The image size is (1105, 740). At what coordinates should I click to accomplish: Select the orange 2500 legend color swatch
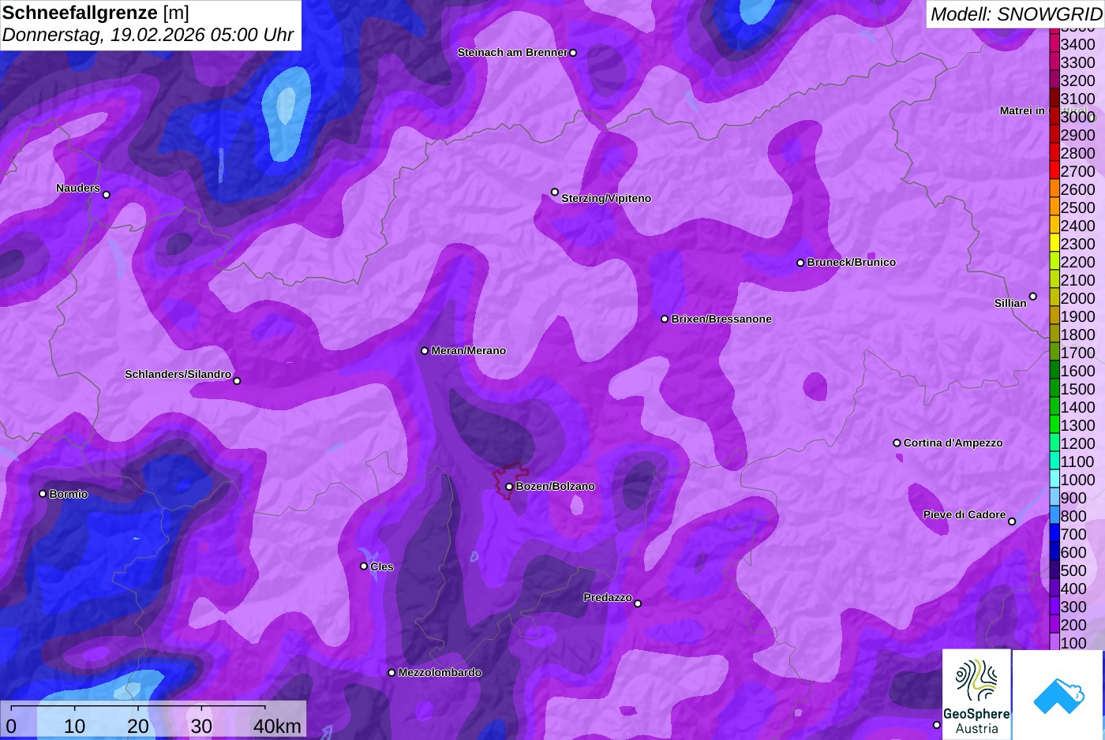[x=1054, y=207]
